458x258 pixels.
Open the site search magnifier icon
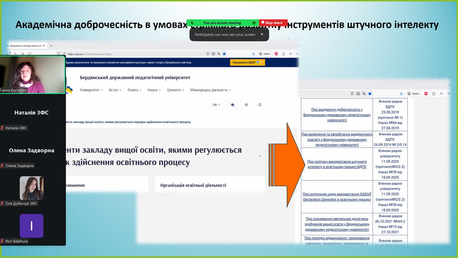[260, 105]
